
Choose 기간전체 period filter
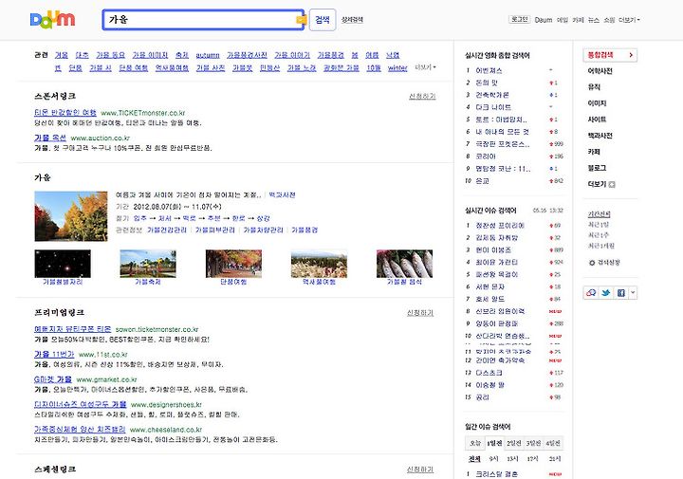599,214
